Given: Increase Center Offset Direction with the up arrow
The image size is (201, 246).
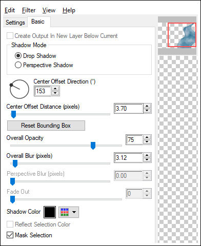Looking at the screenshot, I should [55, 89].
